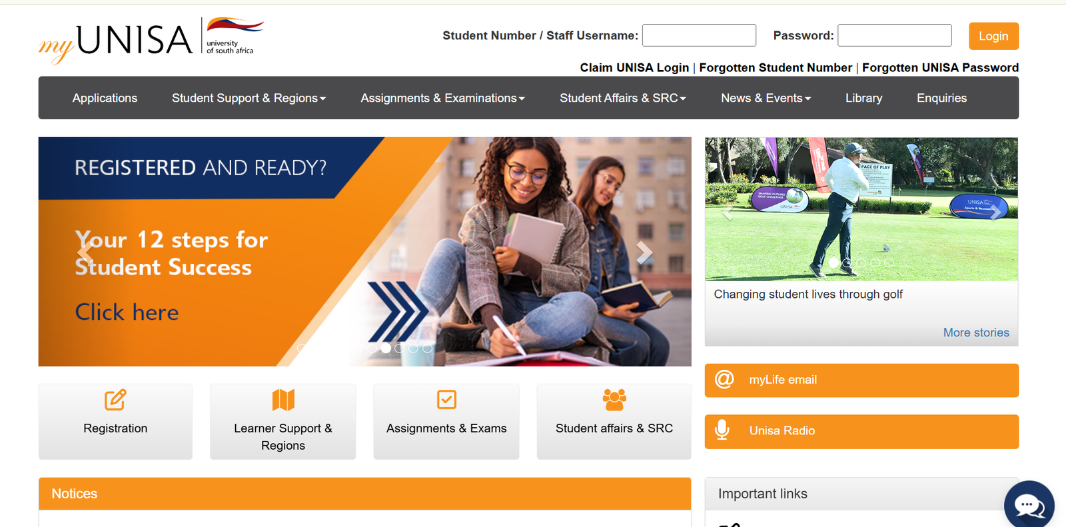Expand Student Affairs & SRC menu
The width and height of the screenshot is (1066, 527).
(x=622, y=98)
